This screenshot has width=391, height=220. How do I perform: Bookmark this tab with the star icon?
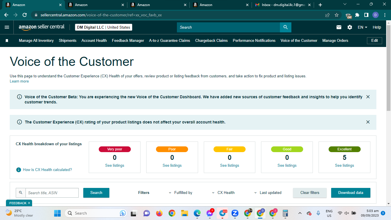337,15
